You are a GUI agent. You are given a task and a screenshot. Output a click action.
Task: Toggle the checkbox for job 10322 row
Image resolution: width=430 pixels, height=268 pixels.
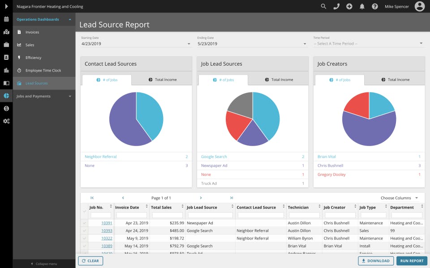[x=85, y=239]
